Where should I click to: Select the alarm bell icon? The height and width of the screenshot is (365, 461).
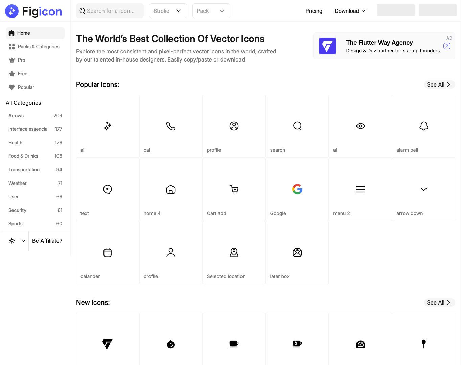click(x=423, y=126)
